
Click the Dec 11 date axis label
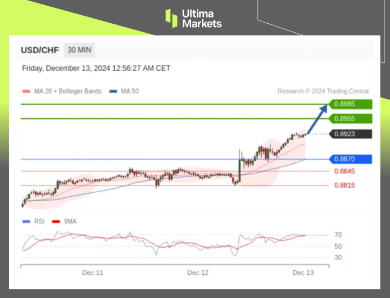coord(92,273)
